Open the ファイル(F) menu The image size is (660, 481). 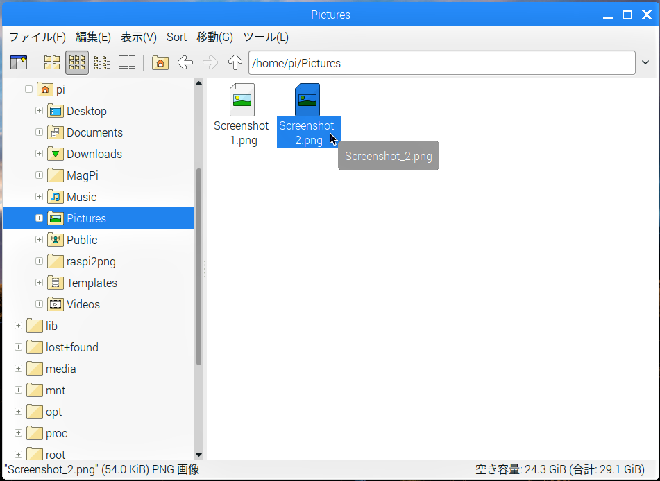[x=37, y=37]
